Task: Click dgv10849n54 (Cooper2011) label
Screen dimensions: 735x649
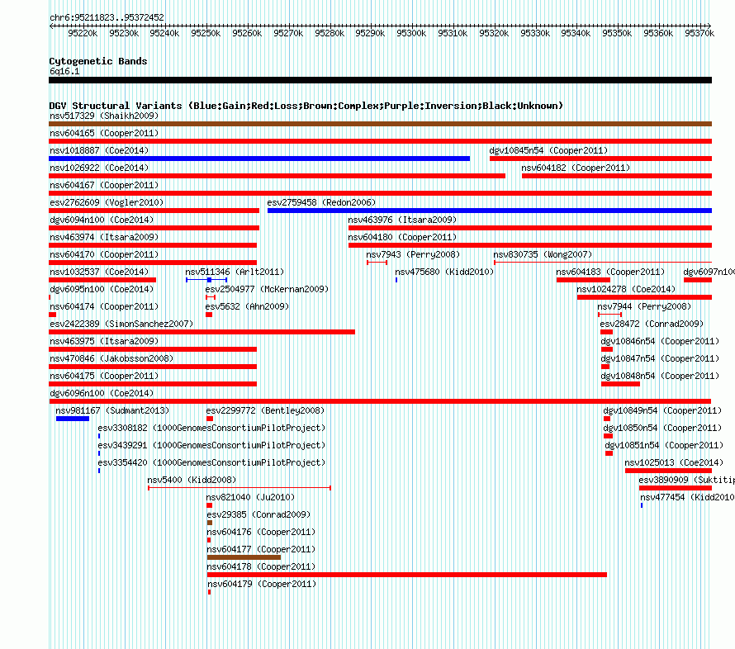Action: click(x=663, y=410)
